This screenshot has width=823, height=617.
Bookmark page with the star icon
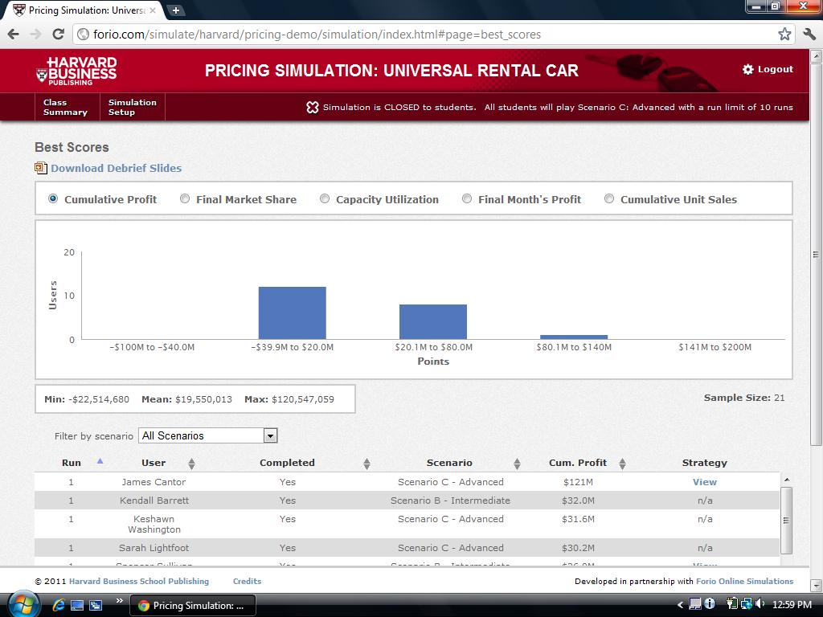point(784,35)
